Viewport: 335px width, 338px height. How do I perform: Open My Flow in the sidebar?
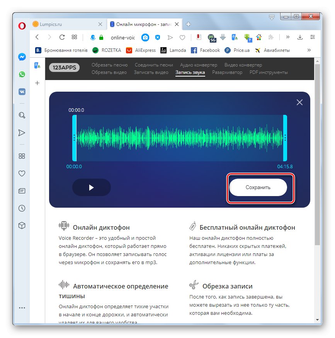click(22, 133)
